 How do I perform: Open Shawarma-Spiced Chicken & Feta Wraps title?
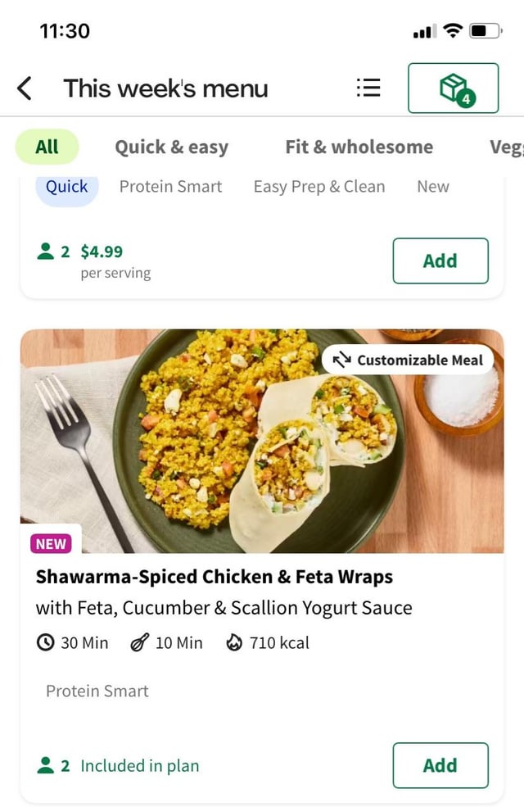[x=214, y=577]
